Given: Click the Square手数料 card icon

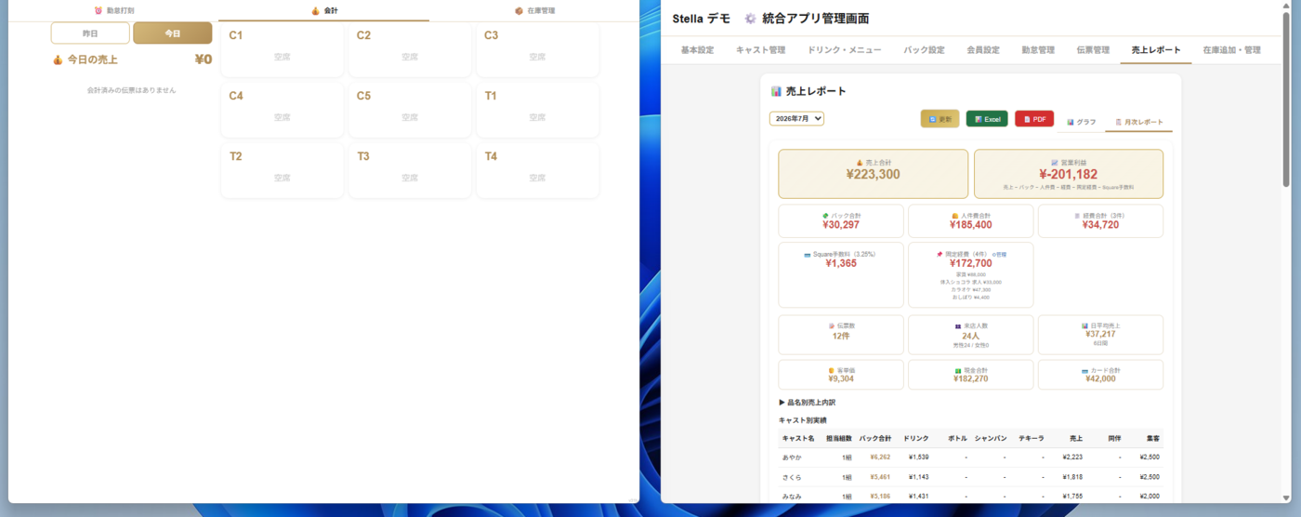Looking at the screenshot, I should click(x=808, y=254).
